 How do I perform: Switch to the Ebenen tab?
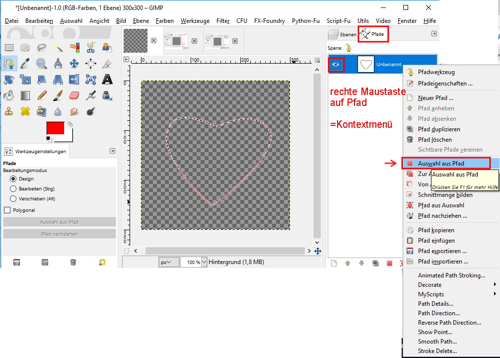point(342,34)
